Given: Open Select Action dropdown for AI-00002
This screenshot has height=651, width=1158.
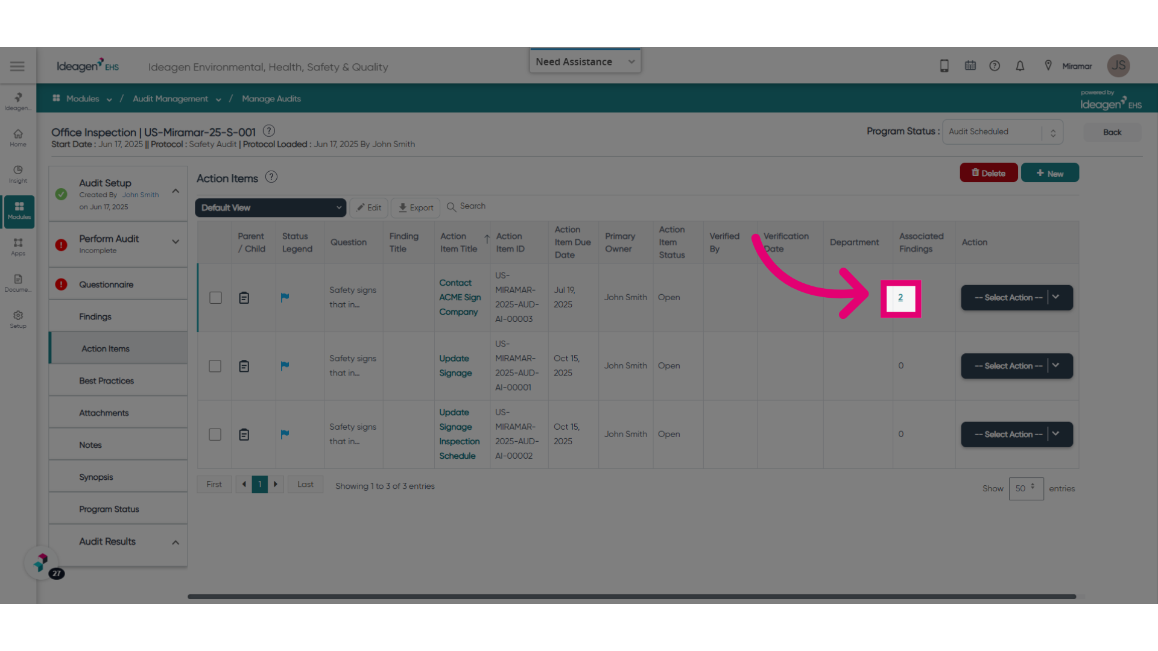Looking at the screenshot, I should click(x=1017, y=435).
